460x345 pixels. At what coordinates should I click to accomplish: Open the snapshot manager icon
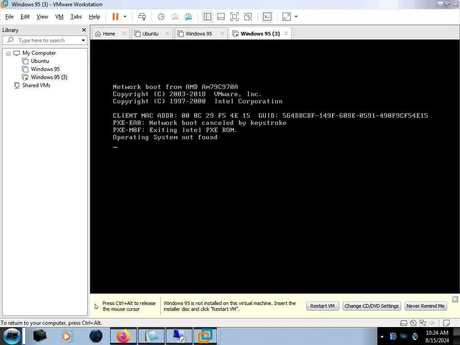(188, 17)
